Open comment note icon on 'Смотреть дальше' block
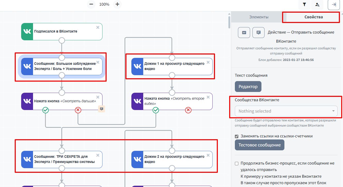 (101, 109)
